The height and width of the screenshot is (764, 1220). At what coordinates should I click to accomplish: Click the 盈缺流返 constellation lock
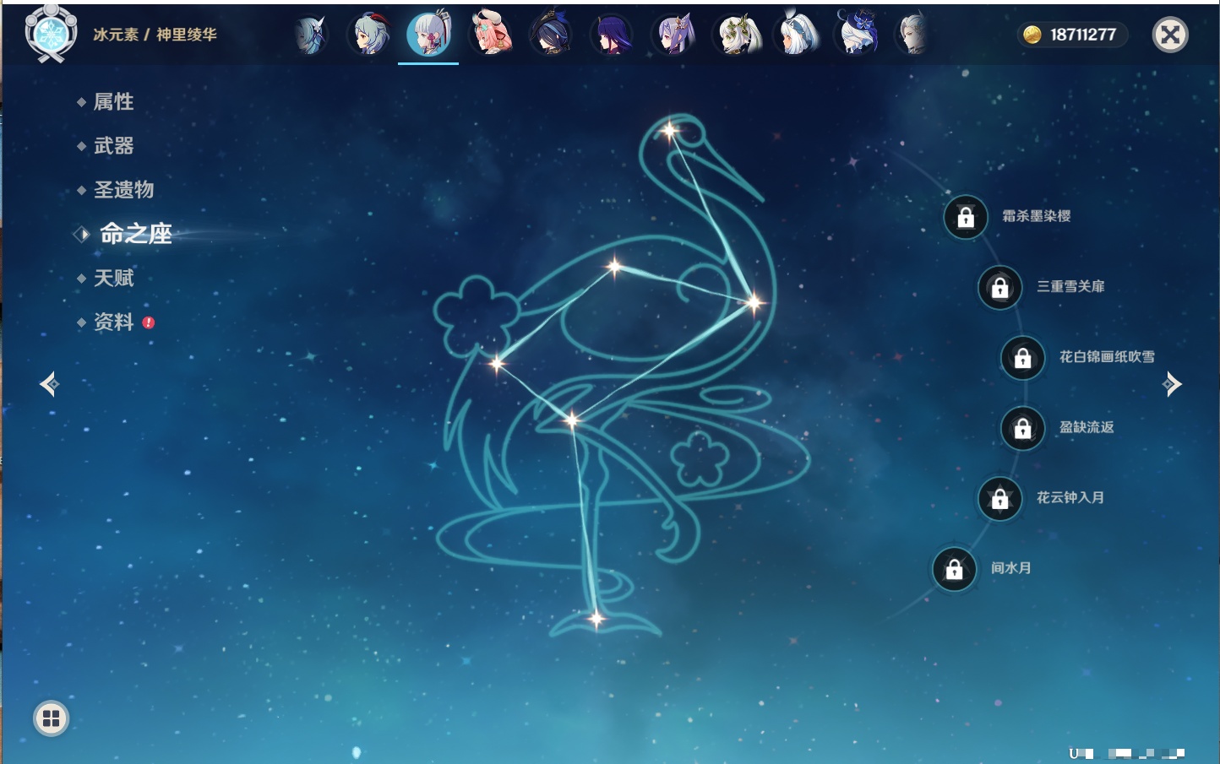coord(1022,428)
